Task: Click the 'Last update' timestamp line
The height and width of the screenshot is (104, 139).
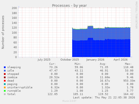Action: tap(104, 98)
